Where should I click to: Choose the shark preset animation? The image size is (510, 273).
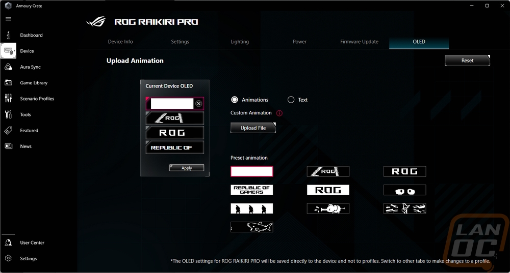(252, 227)
